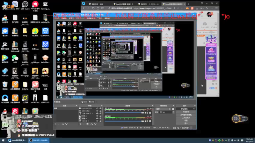Image resolution: width=255 pixels, height=143 pixels.
Task: Undock the 控件 panel via header icon
Action: coord(195,106)
